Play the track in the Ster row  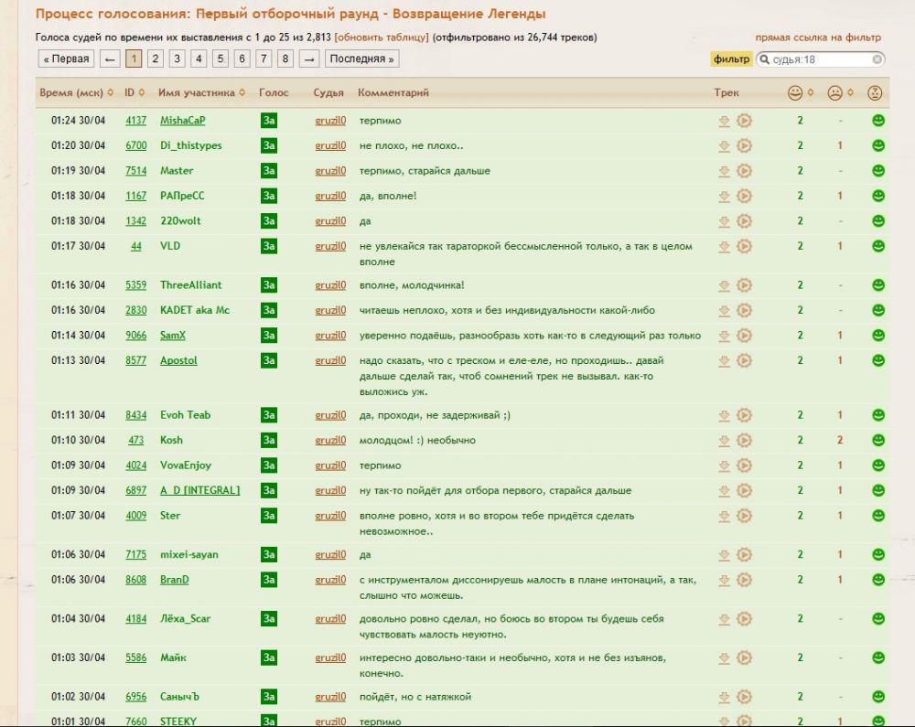pyautogui.click(x=744, y=516)
